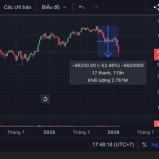The width and height of the screenshot is (159, 159).
Task: Click the chevron next to Biểu đồ
Action: click(65, 7)
